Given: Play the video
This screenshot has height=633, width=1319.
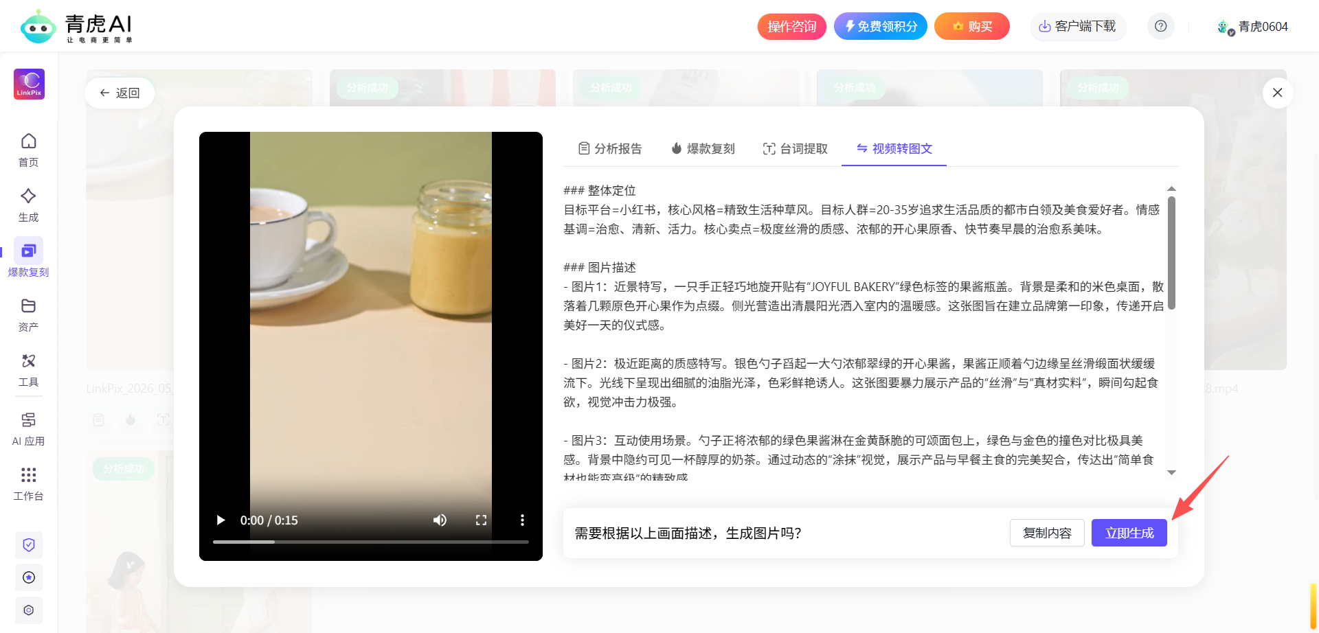Looking at the screenshot, I should (x=221, y=520).
